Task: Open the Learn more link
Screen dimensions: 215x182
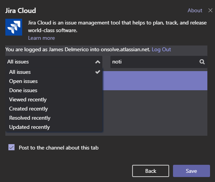Action: (x=42, y=38)
